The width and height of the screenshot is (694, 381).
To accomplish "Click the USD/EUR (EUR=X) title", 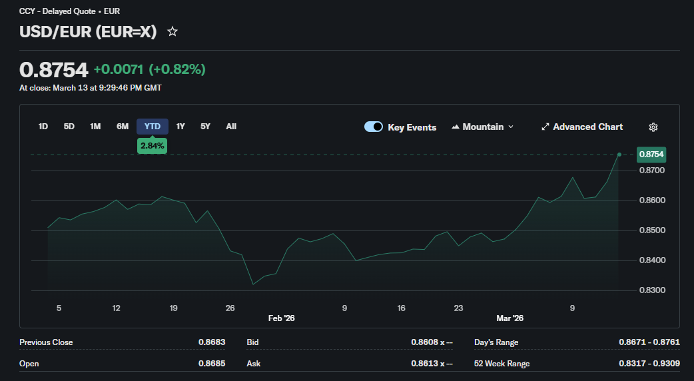I will click(x=88, y=31).
